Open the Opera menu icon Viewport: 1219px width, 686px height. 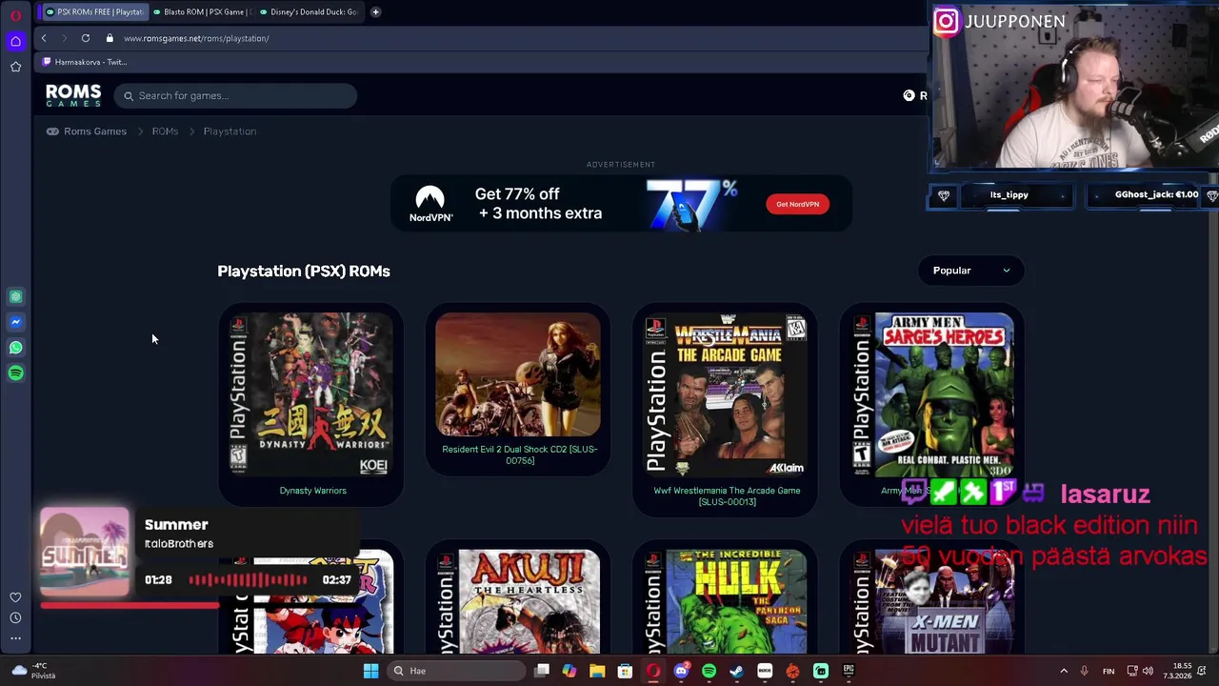pyautogui.click(x=15, y=15)
